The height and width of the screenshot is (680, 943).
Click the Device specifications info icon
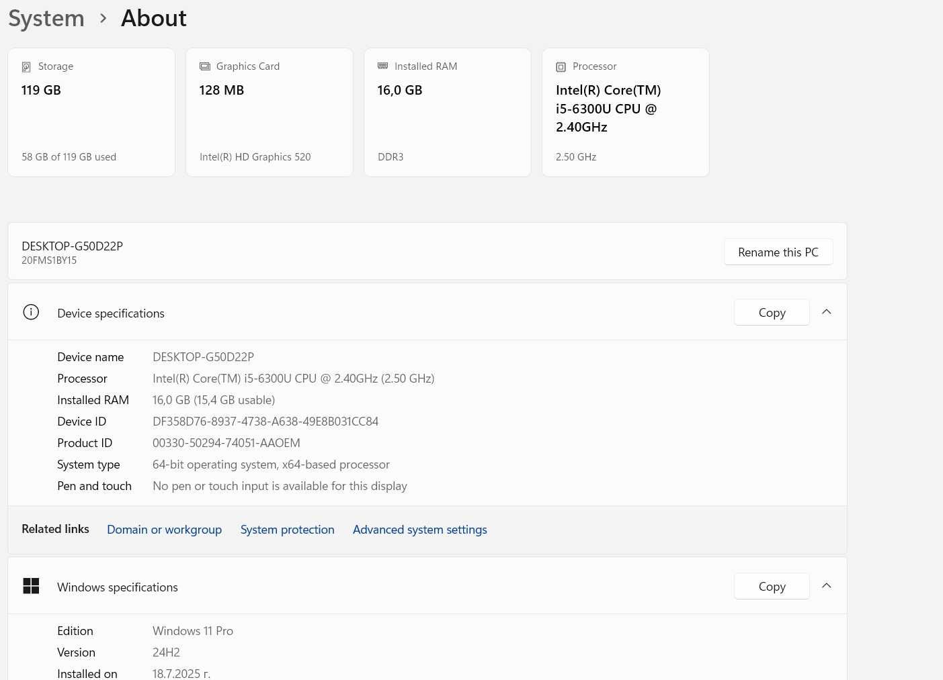31,312
